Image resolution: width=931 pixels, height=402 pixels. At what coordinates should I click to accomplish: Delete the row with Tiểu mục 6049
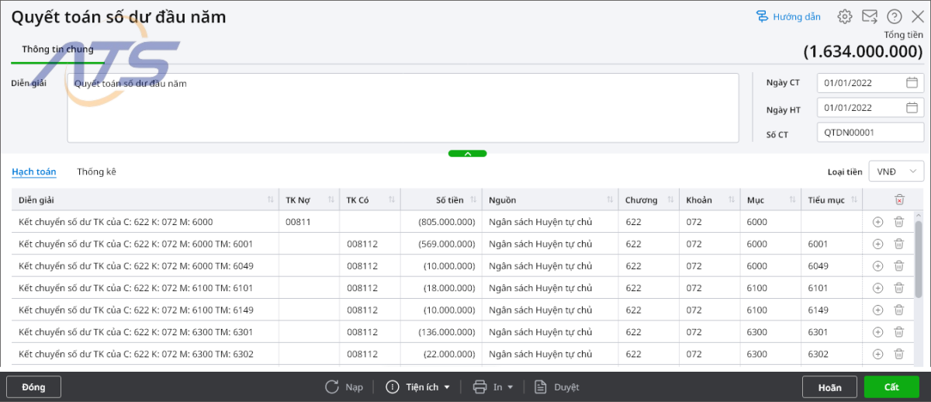click(898, 265)
